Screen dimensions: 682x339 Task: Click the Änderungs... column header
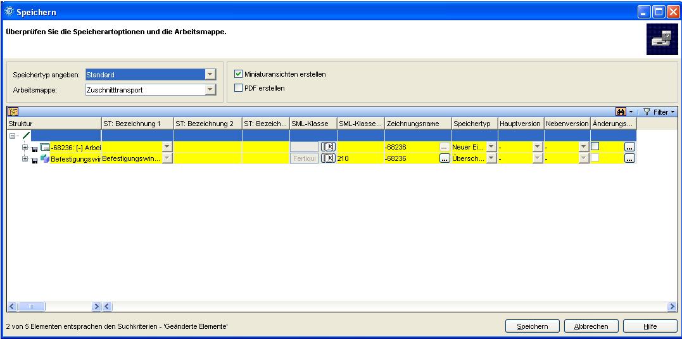(x=614, y=124)
